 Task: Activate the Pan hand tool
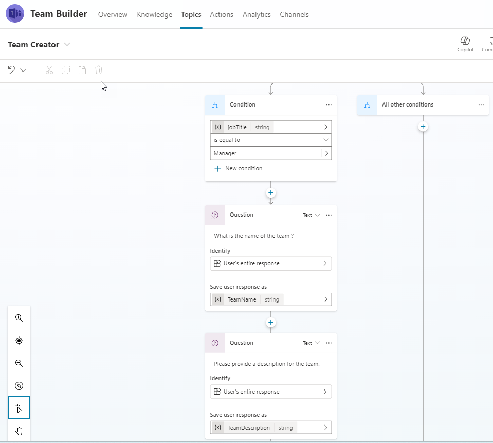[x=19, y=431]
